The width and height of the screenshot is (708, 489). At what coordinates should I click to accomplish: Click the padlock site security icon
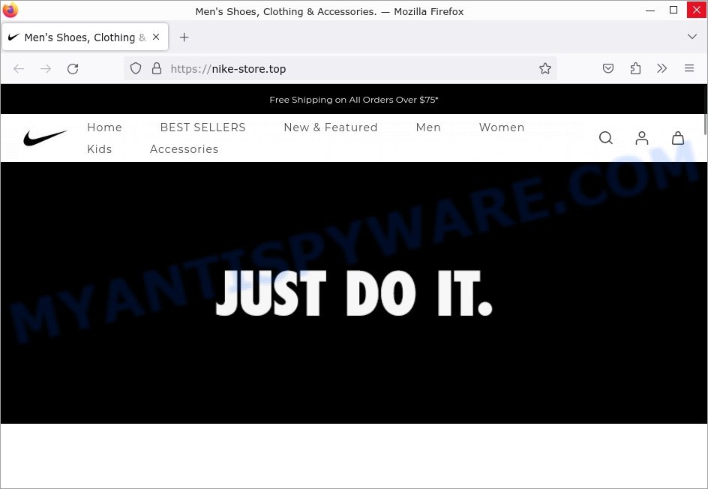point(157,69)
